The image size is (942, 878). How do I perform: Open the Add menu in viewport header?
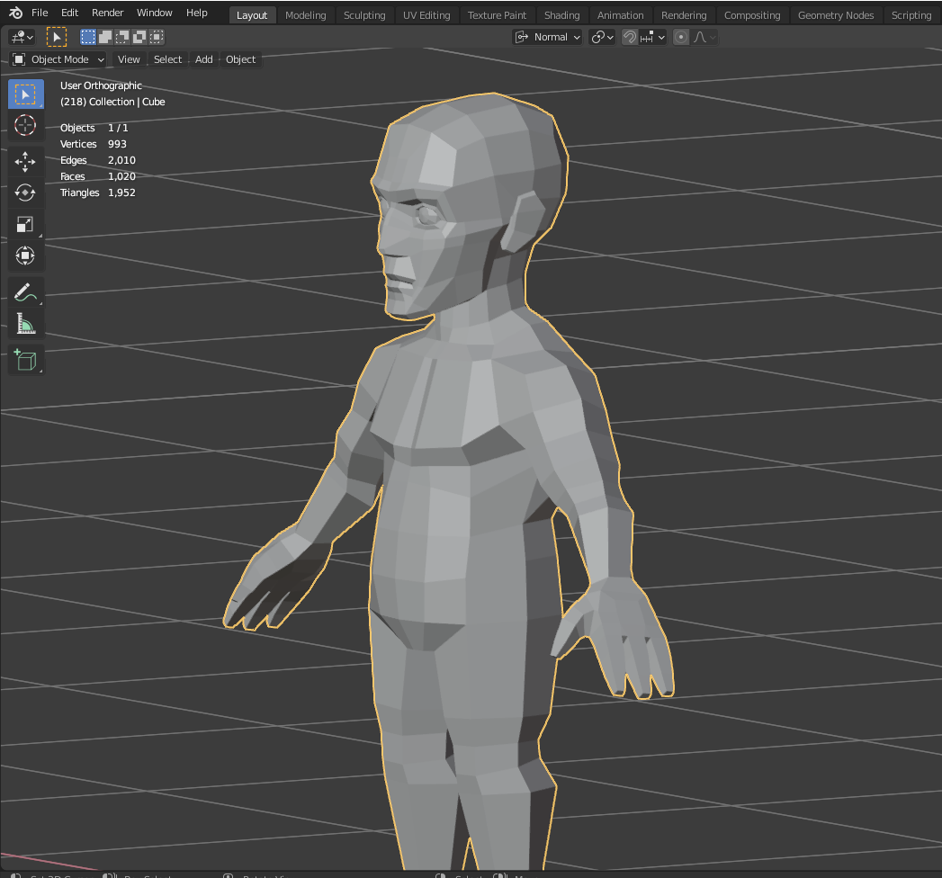tap(204, 59)
